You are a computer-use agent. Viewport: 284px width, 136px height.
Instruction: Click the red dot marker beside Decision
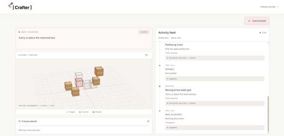coord(160,86)
